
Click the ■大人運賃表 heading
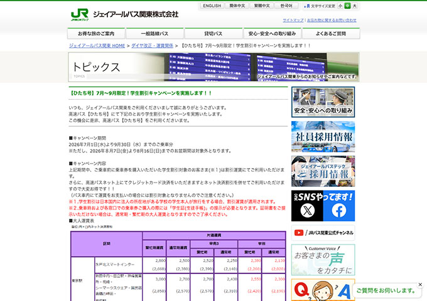[x=82, y=221]
